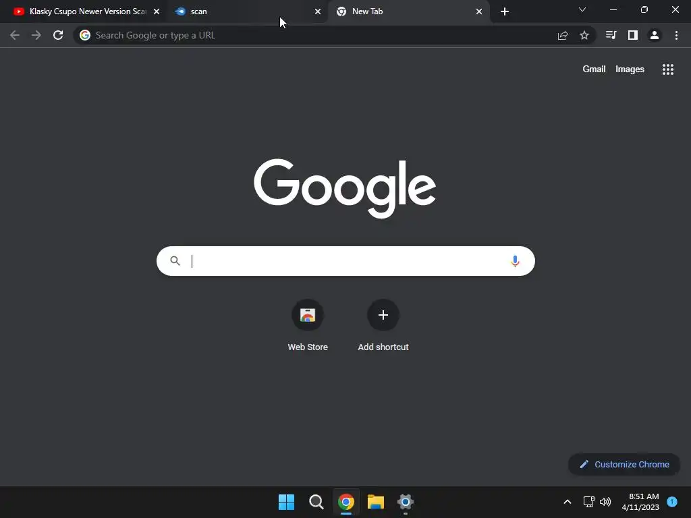Show hidden system tray icons

point(568,502)
